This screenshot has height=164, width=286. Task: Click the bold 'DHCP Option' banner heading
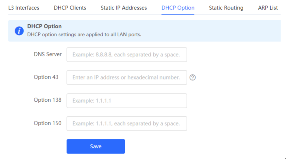tap(44, 26)
